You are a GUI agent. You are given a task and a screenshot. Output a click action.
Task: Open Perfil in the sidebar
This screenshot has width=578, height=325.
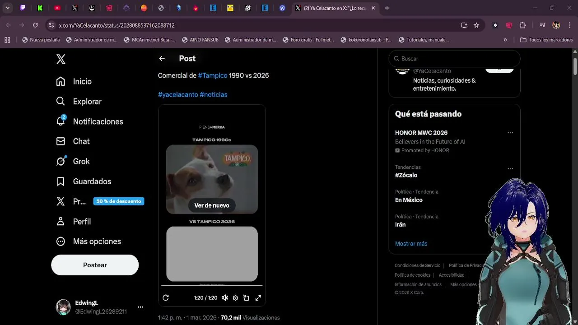(73, 222)
